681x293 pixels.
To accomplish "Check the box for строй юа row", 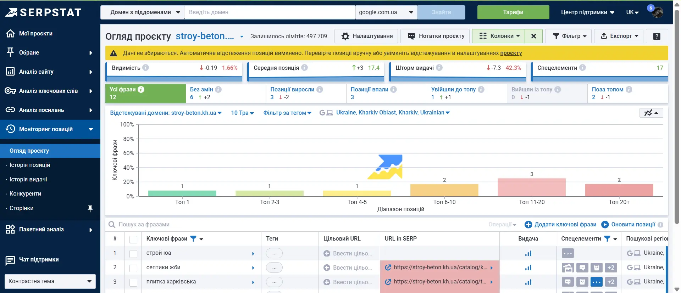I will tap(133, 254).
